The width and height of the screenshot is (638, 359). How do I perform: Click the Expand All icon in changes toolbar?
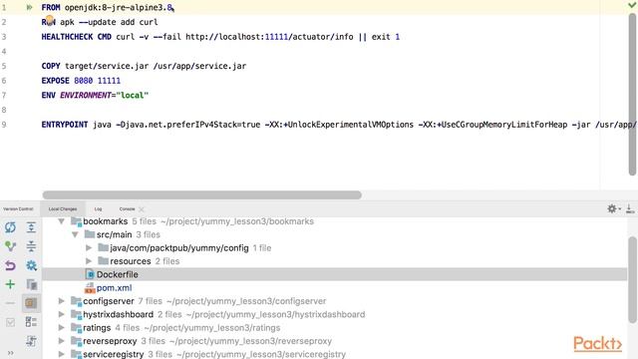31,227
